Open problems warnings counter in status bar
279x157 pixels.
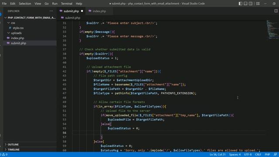click(x=4, y=154)
